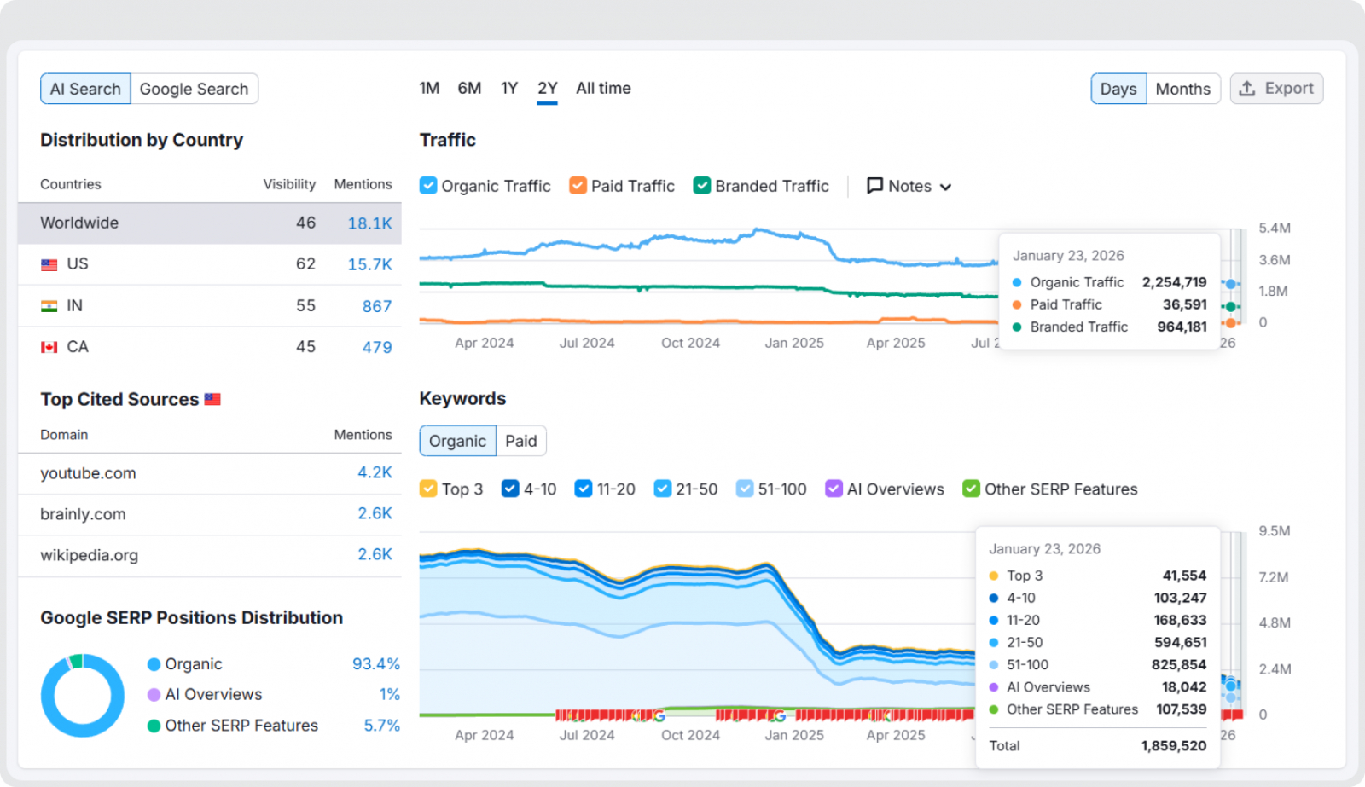The image size is (1365, 787).
Task: Click the SERP positions donut chart
Action: [83, 696]
